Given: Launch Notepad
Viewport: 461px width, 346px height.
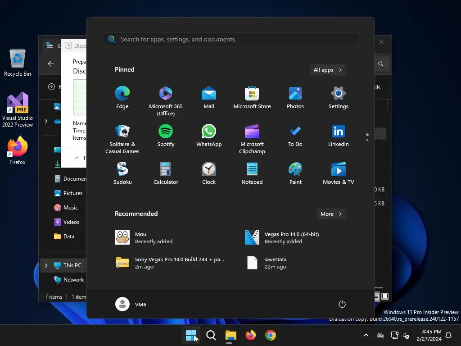Looking at the screenshot, I should (252, 173).
